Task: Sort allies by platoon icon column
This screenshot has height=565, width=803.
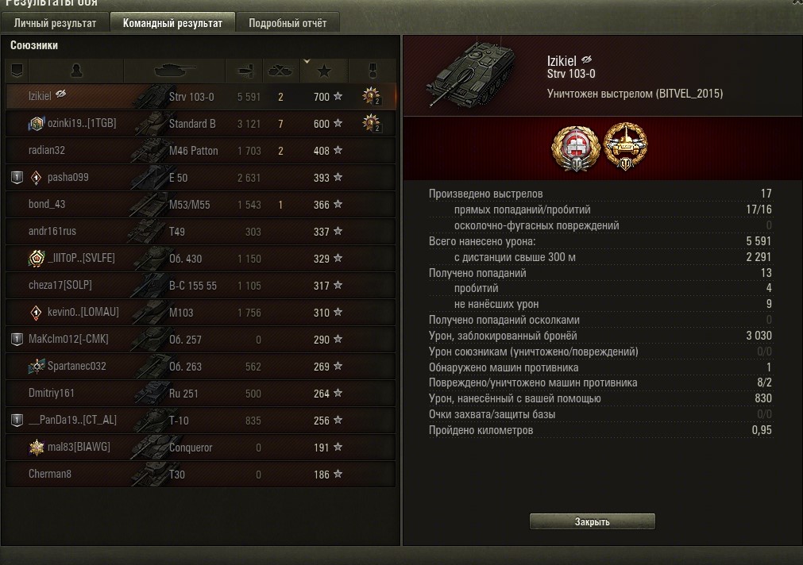Action: coord(17,71)
